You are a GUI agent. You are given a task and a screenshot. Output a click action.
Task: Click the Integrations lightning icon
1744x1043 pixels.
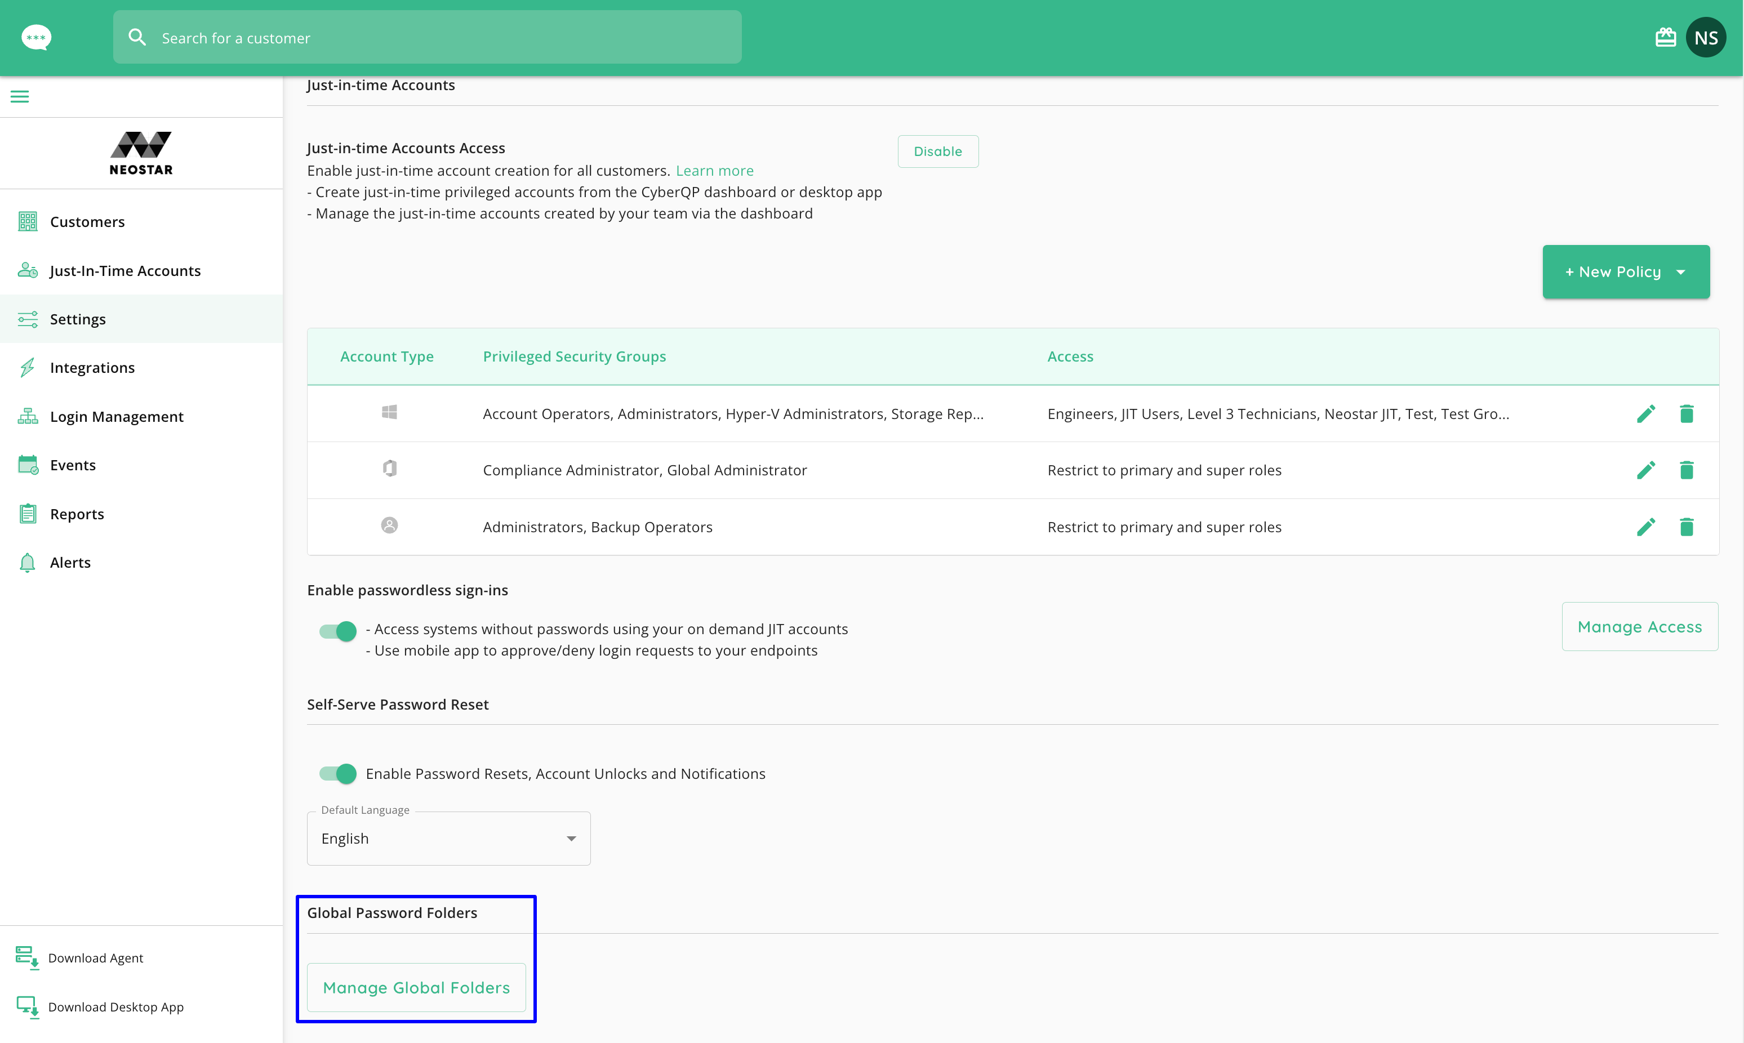tap(28, 368)
